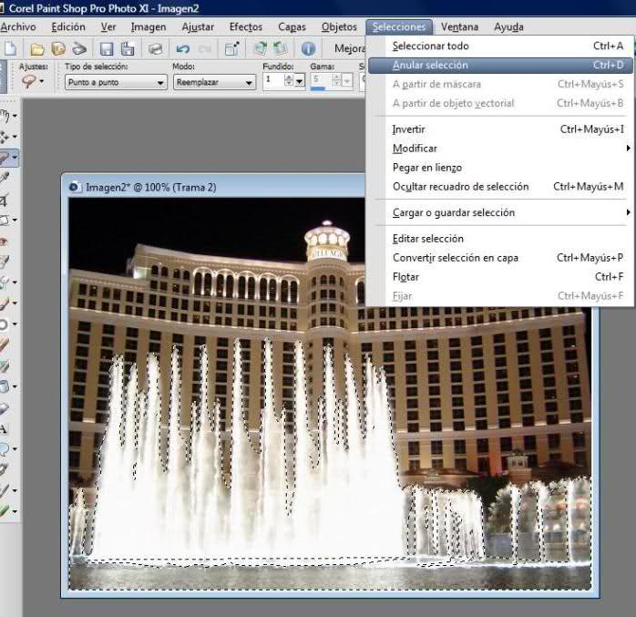Select the Paint Brush tool
Viewport: 636px width, 617px height.
(5, 303)
